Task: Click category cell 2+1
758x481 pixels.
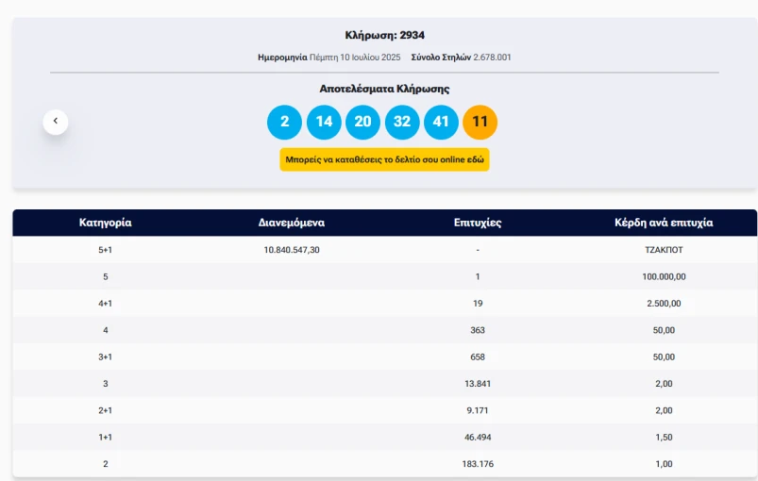Action: coord(106,410)
